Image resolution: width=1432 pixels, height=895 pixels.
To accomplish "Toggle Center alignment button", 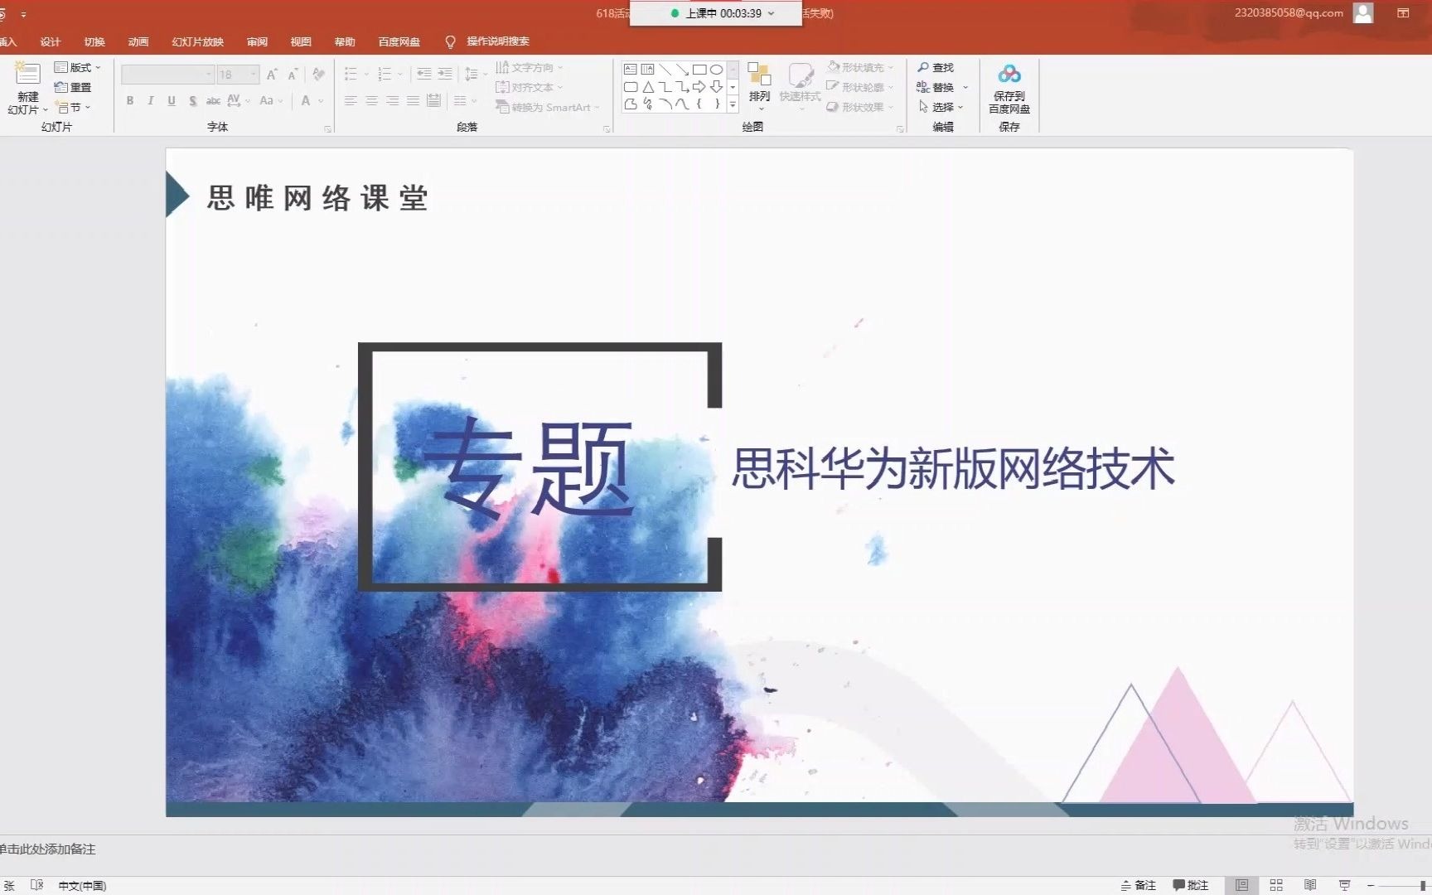I will [371, 100].
